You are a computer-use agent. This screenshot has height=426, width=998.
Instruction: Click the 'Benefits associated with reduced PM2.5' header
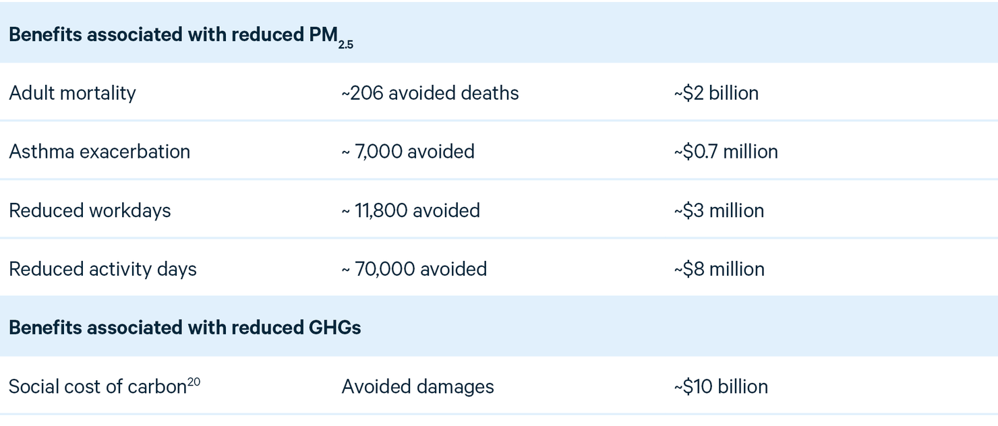[181, 36]
